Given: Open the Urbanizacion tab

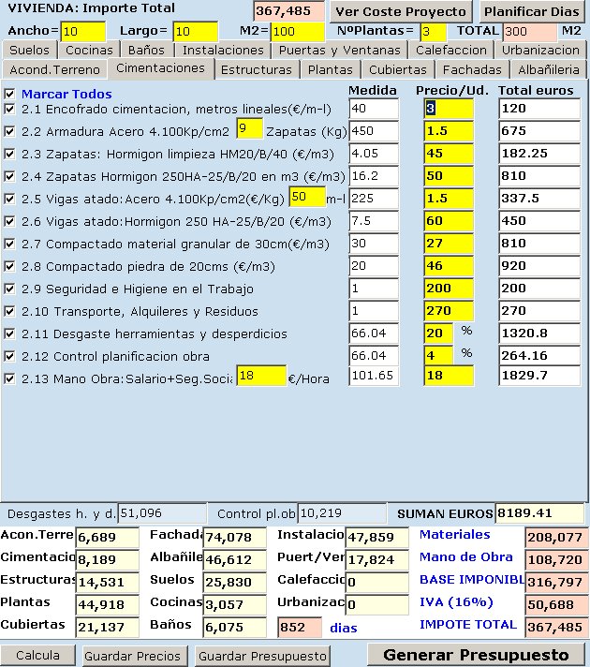Looking at the screenshot, I should [x=540, y=51].
